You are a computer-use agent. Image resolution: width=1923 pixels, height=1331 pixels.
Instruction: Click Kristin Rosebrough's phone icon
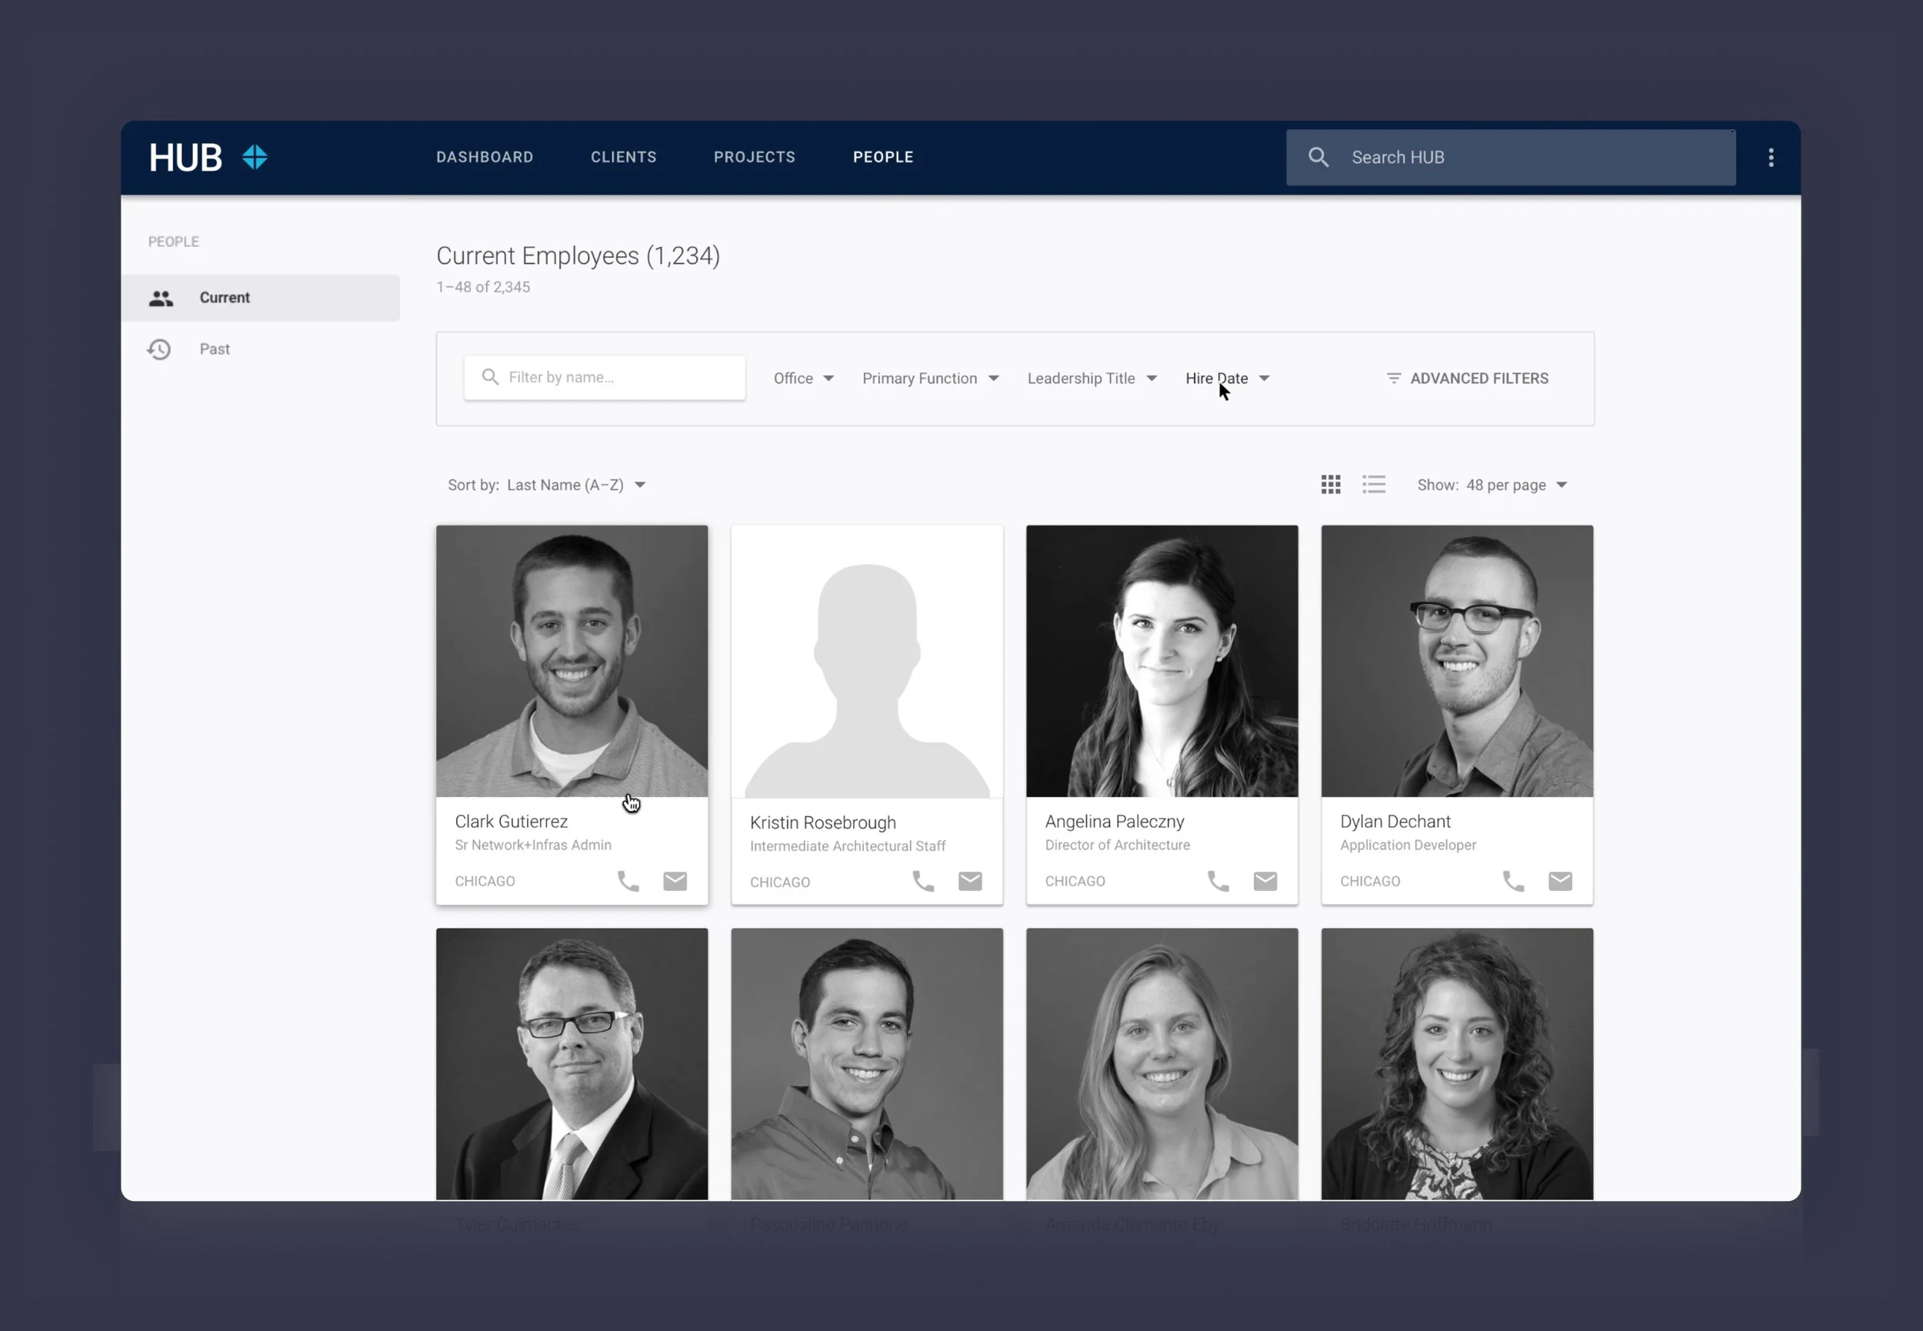pyautogui.click(x=923, y=882)
